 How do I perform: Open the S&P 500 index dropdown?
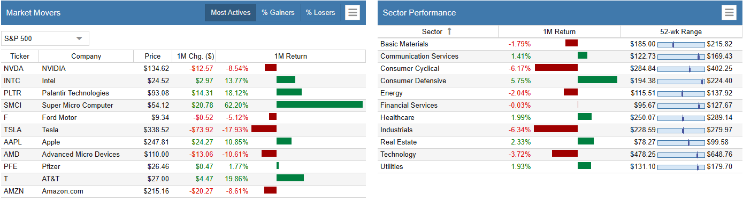45,38
